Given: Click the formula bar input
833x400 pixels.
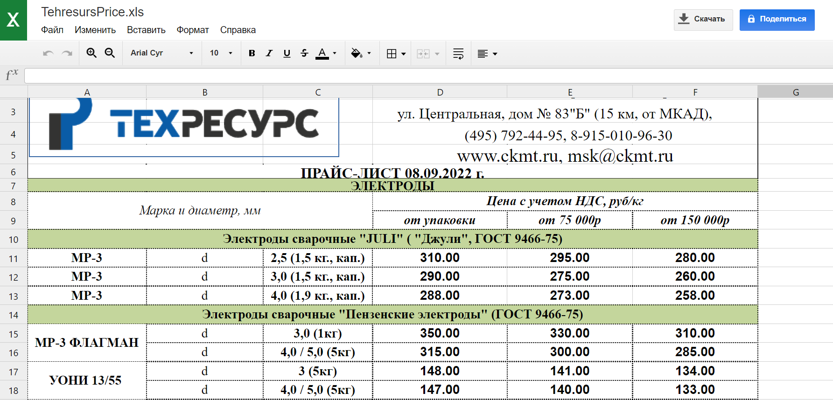Looking at the screenshot, I should pos(428,76).
